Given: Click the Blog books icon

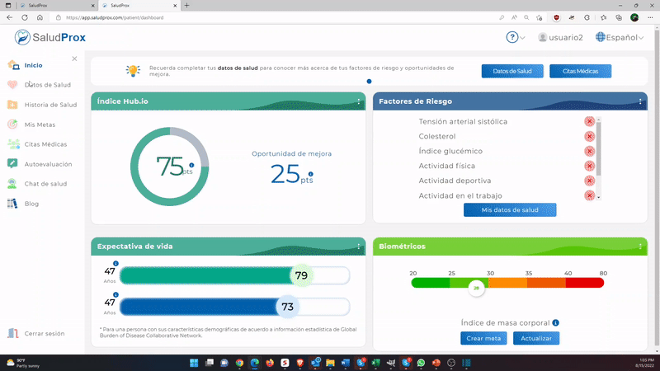Looking at the screenshot, I should tap(12, 204).
